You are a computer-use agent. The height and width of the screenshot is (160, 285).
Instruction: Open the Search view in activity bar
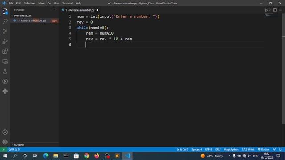click(5, 21)
